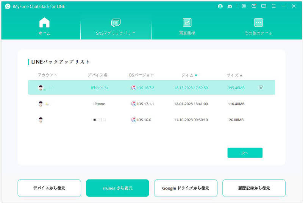Image resolution: width=303 pixels, height=203 pixels.
Task: Open the account profile icon in title bar
Action: 220,6
